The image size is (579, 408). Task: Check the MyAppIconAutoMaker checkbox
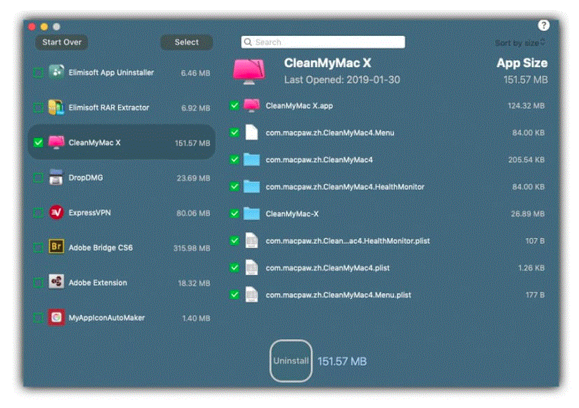pyautogui.click(x=38, y=318)
